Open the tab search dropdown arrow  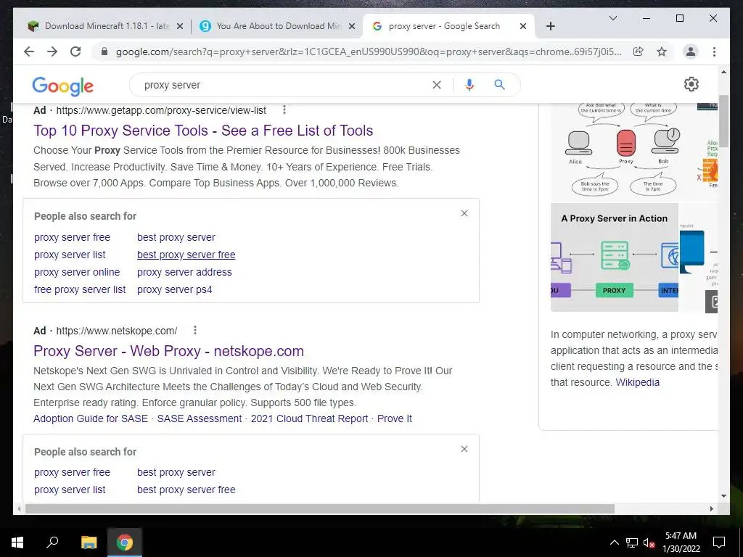pyautogui.click(x=612, y=18)
